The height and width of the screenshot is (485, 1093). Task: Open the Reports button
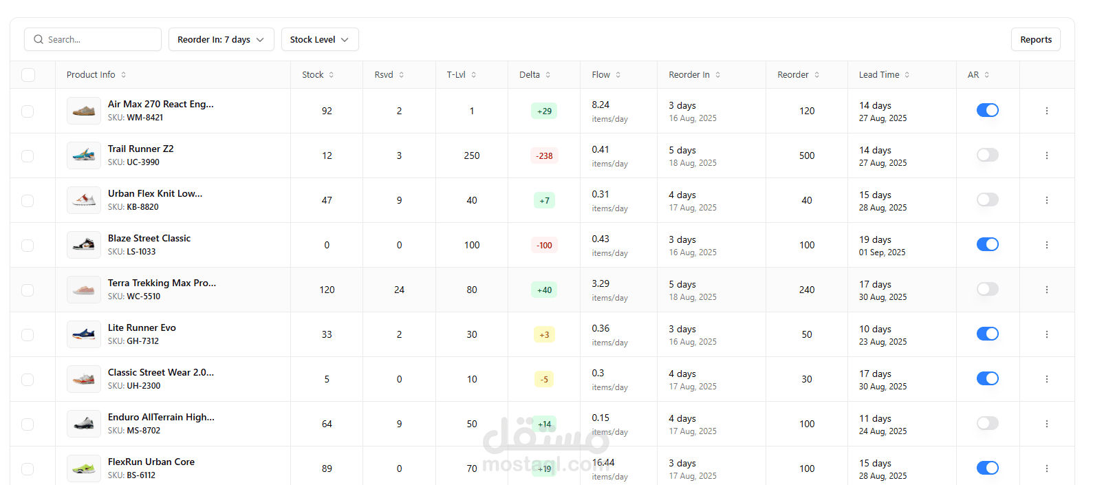point(1035,39)
